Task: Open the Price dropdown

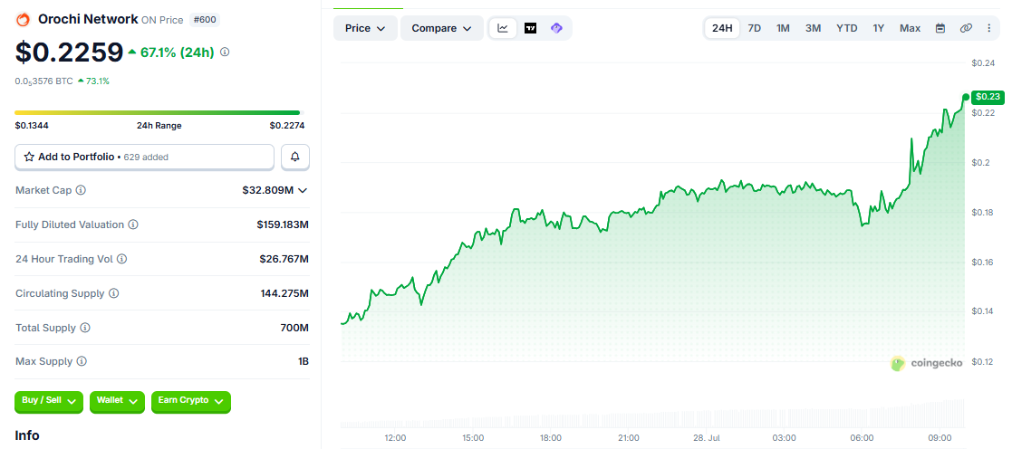Action: pos(365,28)
